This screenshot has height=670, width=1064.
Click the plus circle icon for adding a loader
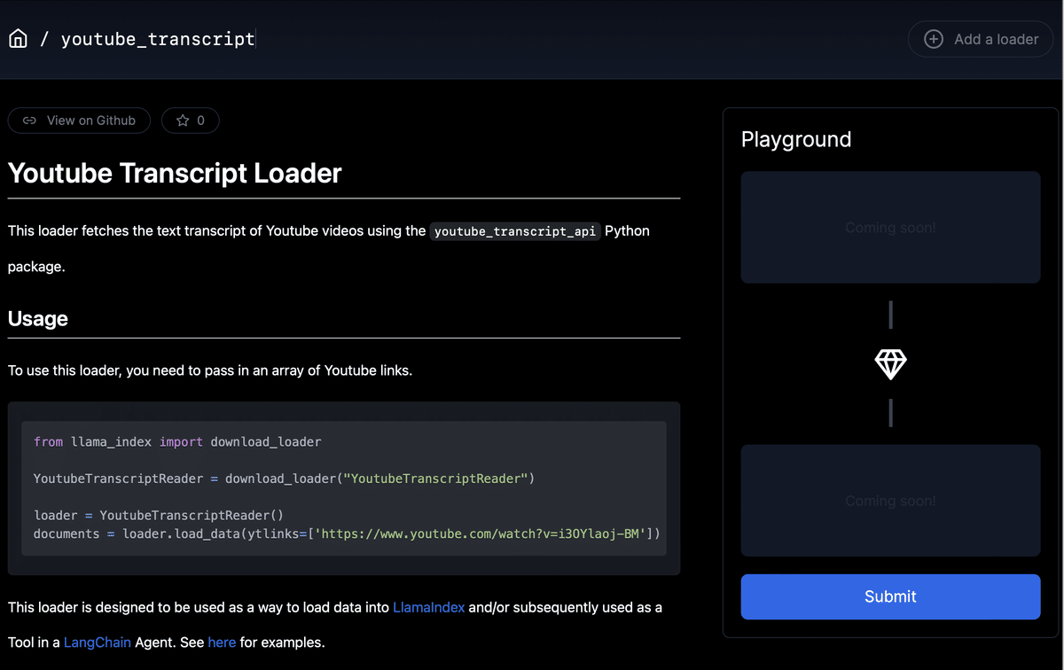tap(934, 39)
